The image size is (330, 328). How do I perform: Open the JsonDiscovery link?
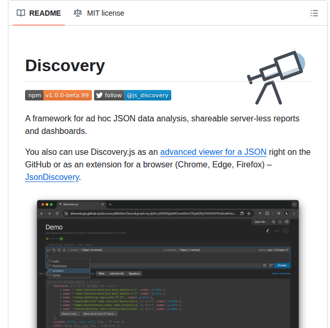[52, 177]
